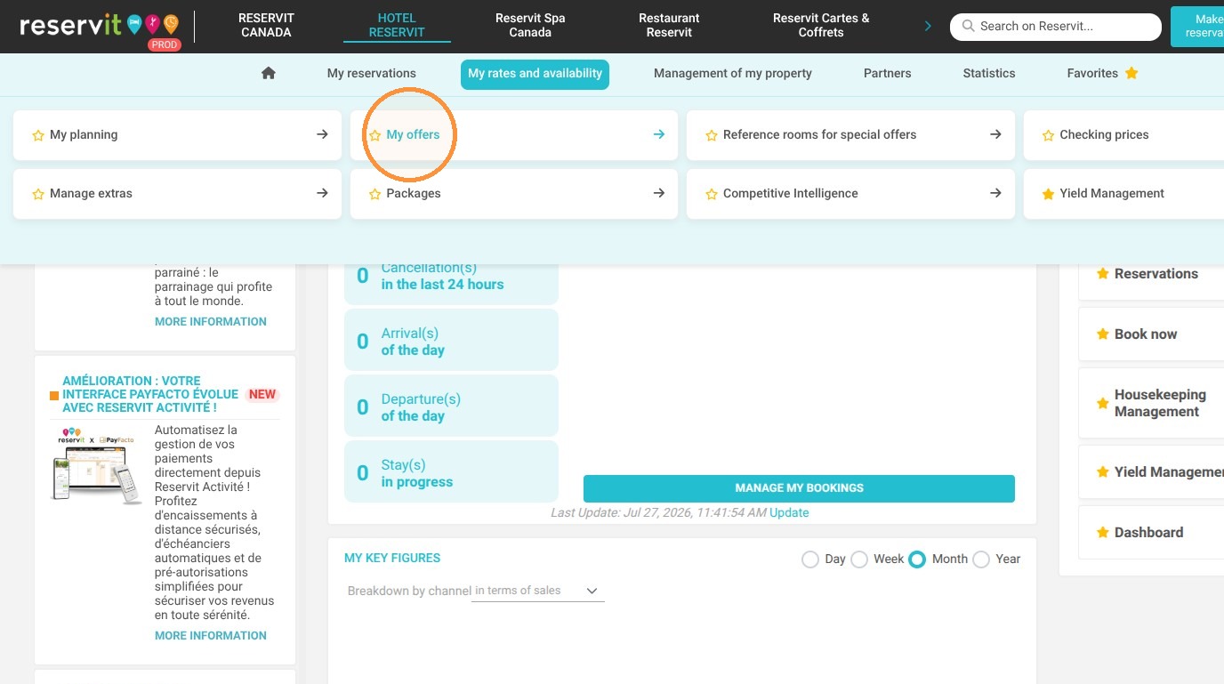This screenshot has height=684, width=1224.
Task: Open the Dashboard favorite shortcut
Action: 1151,533
